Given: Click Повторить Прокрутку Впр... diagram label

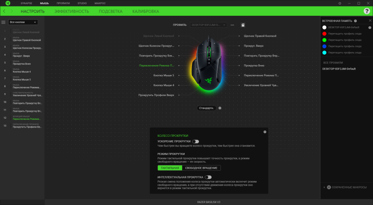Looking at the screenshot, I should (x=261, y=56).
